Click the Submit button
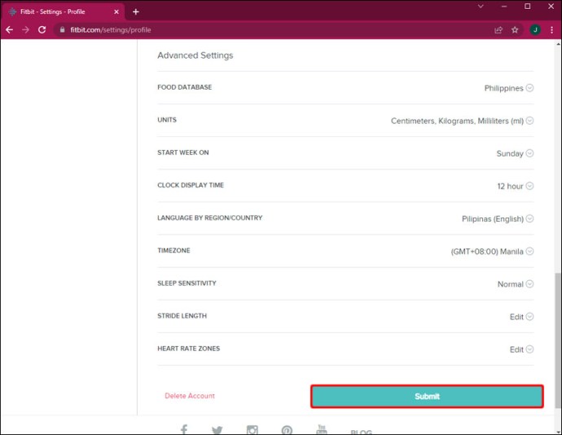The height and width of the screenshot is (435, 562). (x=427, y=396)
